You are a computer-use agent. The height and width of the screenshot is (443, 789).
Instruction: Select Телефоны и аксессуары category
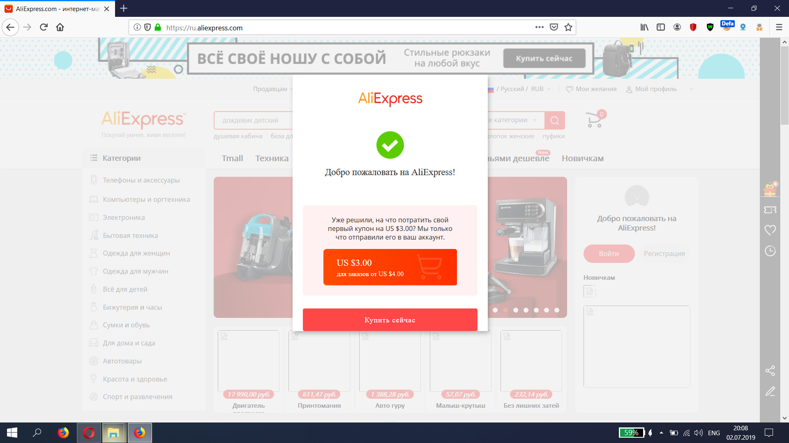(141, 180)
